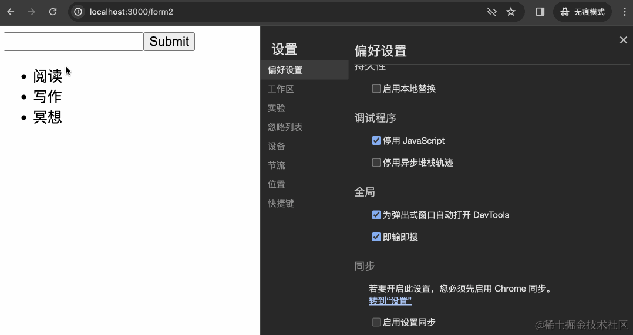Enable the 启用本地替换 checkbox
The height and width of the screenshot is (335, 633).
376,89
